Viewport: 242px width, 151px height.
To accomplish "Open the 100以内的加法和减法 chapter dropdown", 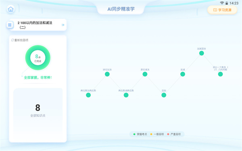I will point(38,25).
